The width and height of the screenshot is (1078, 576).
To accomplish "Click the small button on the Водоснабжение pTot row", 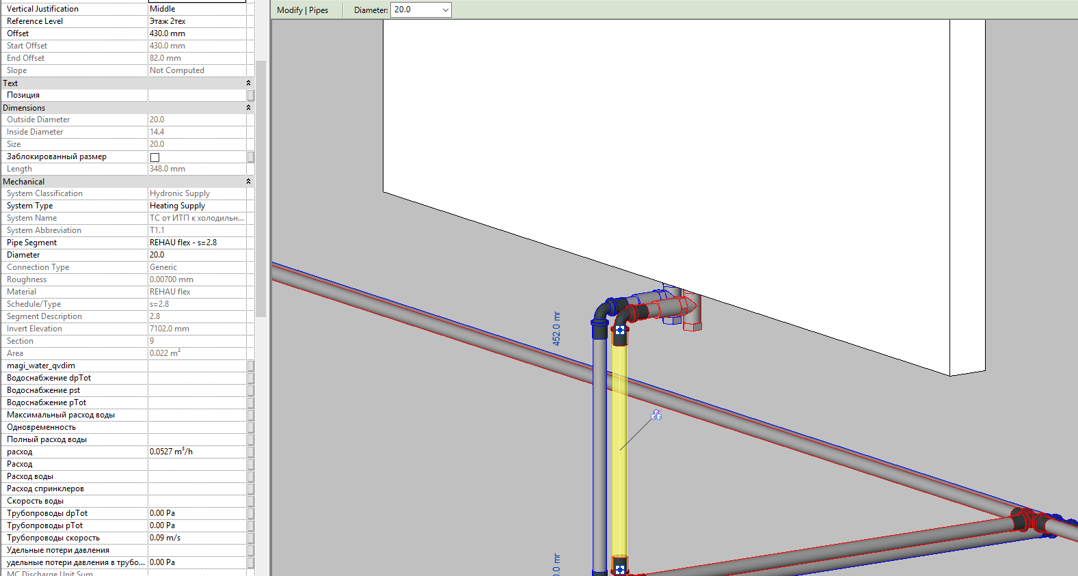I will pos(251,402).
